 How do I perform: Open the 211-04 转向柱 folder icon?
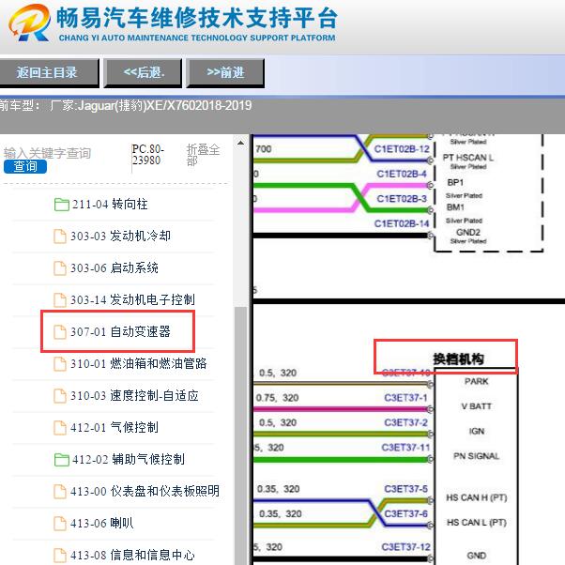[62, 205]
